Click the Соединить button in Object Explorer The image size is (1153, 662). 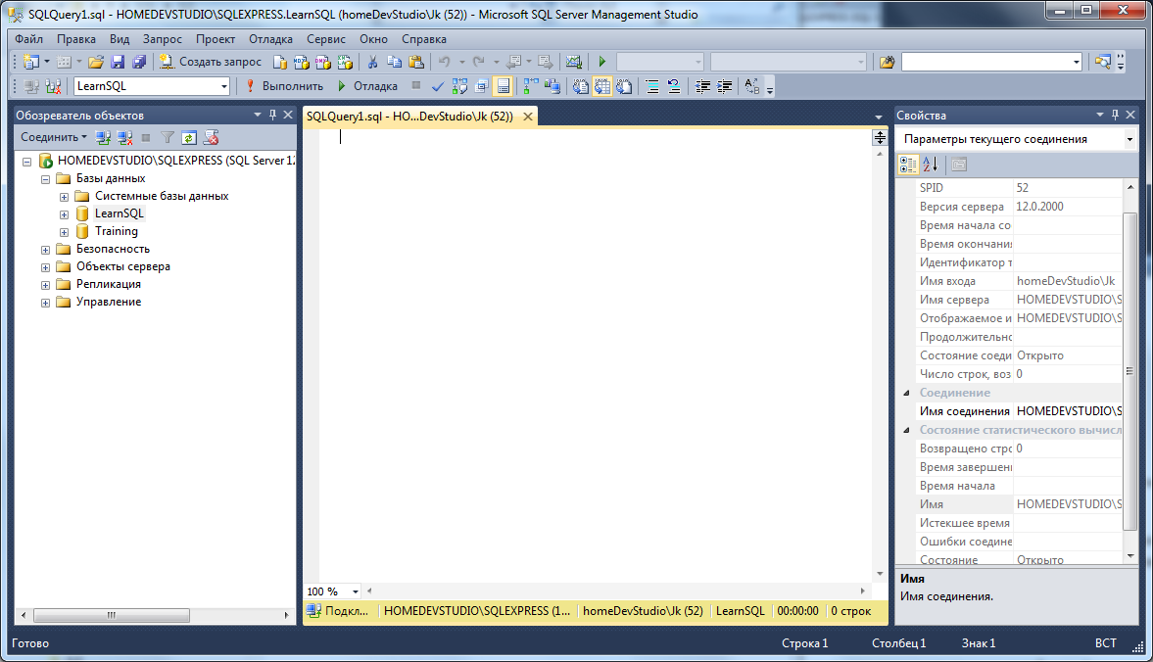click(x=53, y=137)
